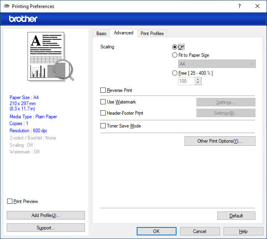Open the Print Profiles tab
267x239 pixels.
click(152, 34)
